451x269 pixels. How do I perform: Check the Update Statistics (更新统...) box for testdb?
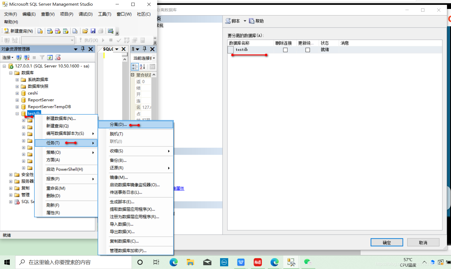(308, 50)
